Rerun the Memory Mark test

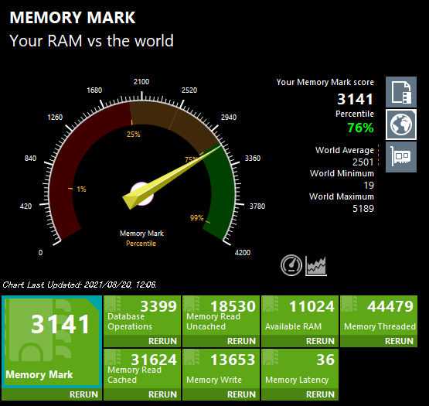click(x=83, y=394)
